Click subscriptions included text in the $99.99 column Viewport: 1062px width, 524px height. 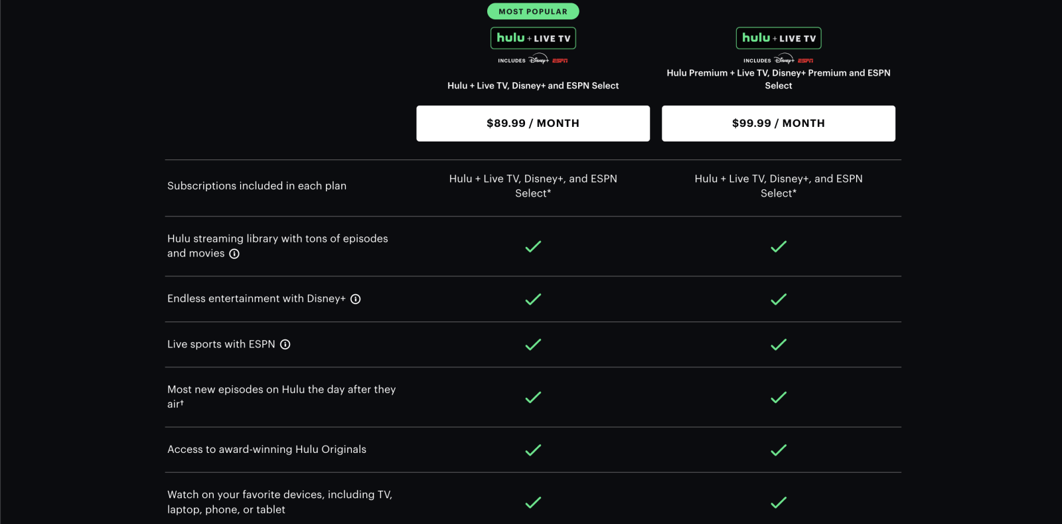click(x=779, y=186)
